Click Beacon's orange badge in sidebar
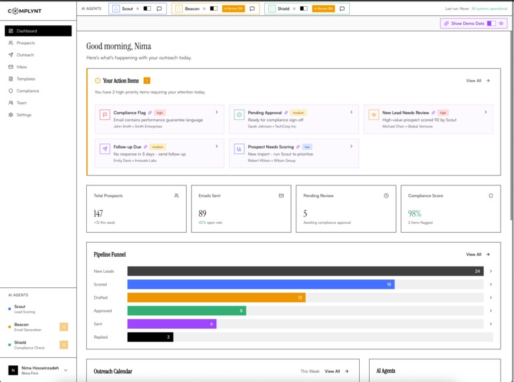This screenshot has width=514, height=382. [64, 327]
